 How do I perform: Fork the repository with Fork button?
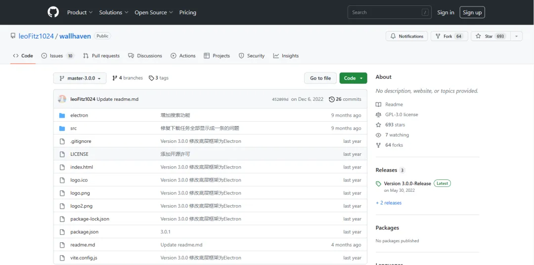449,36
